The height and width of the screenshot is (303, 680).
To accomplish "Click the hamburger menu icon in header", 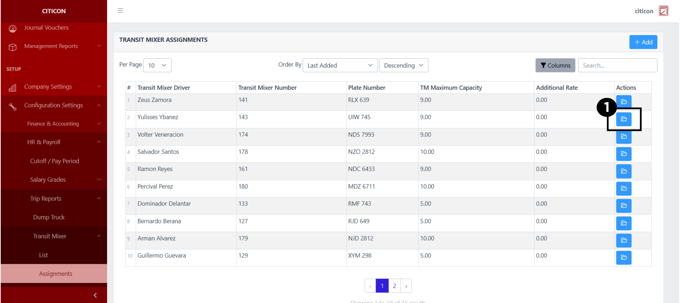I will click(x=120, y=11).
